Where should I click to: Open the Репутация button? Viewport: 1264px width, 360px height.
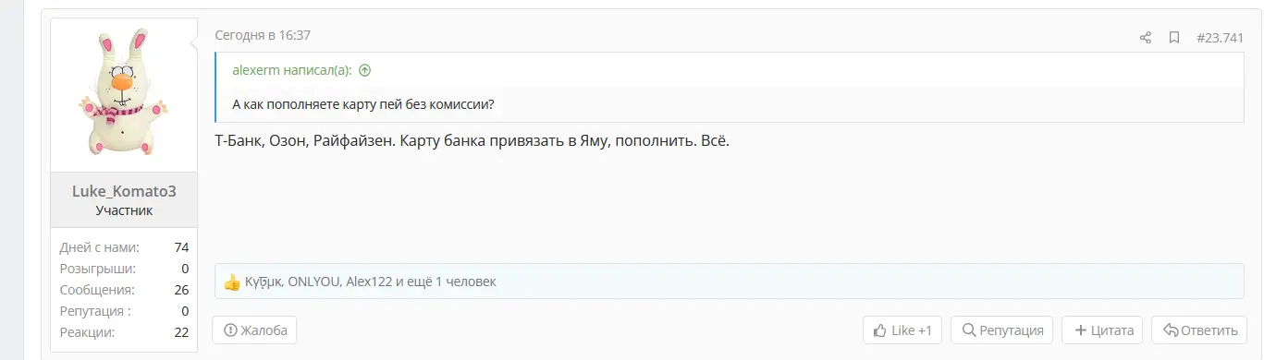click(1002, 330)
